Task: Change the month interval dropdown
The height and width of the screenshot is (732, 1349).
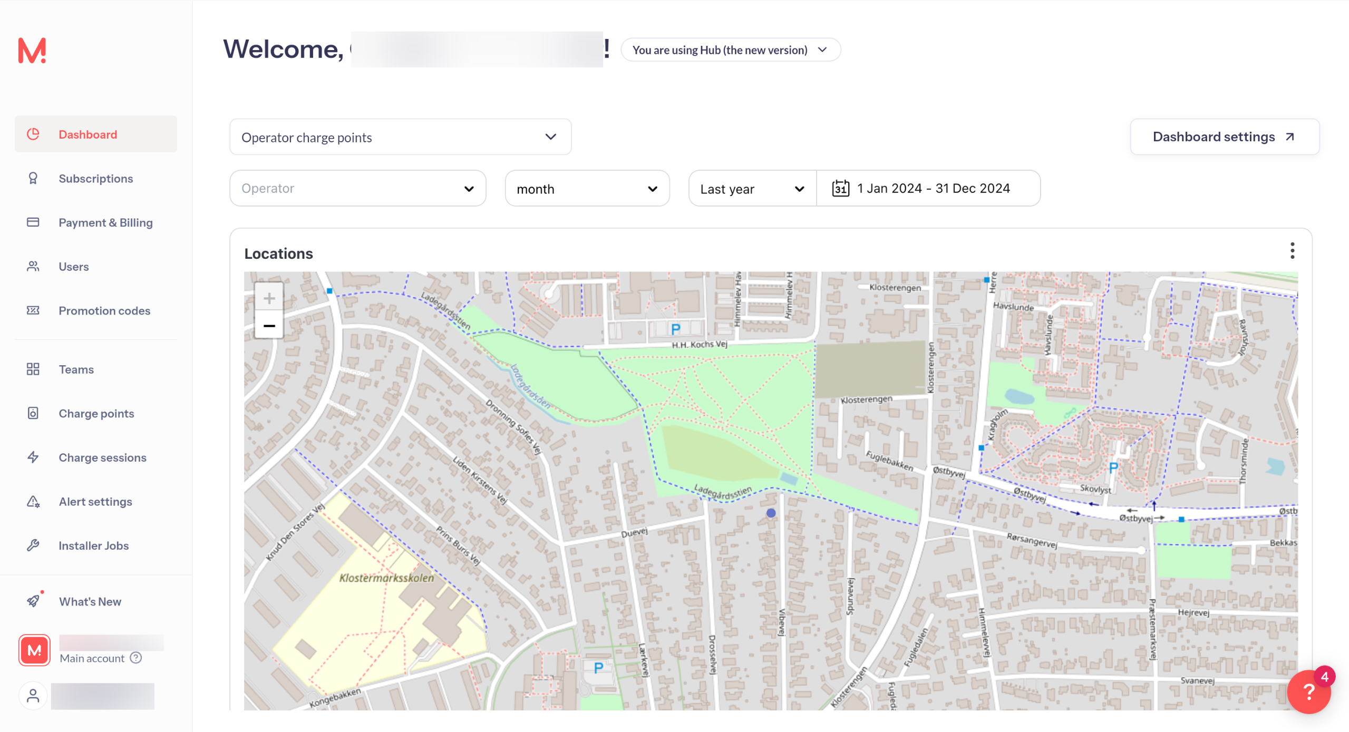Action: click(587, 189)
